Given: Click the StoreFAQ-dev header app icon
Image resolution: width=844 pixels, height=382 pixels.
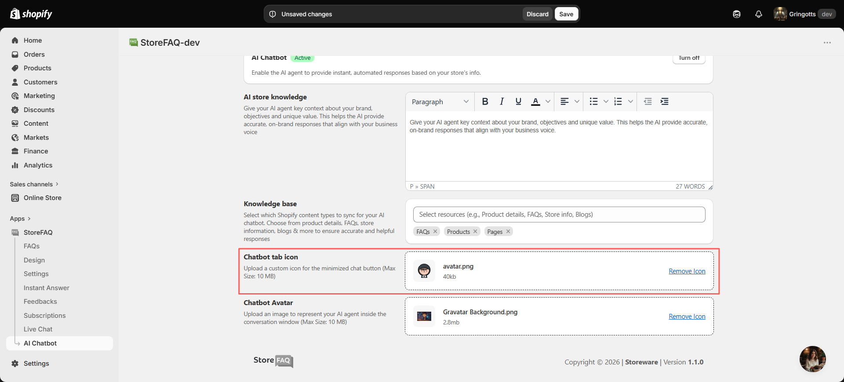Looking at the screenshot, I should click(x=133, y=42).
